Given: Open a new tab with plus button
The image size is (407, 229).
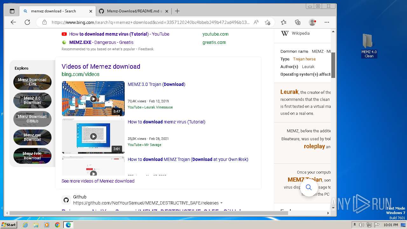Looking at the screenshot, I should coord(177,11).
